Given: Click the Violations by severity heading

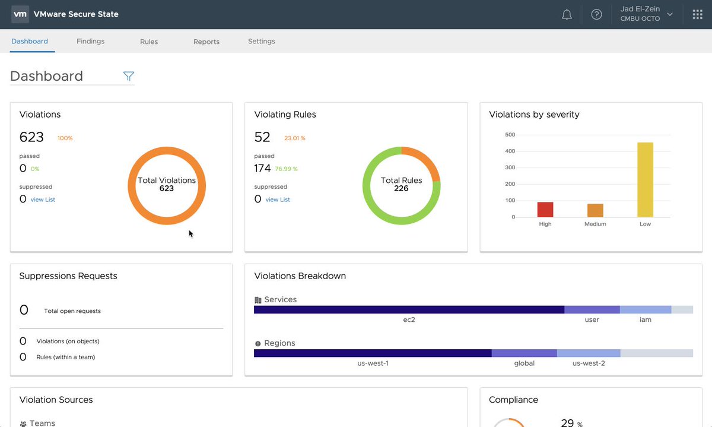Looking at the screenshot, I should [x=534, y=115].
